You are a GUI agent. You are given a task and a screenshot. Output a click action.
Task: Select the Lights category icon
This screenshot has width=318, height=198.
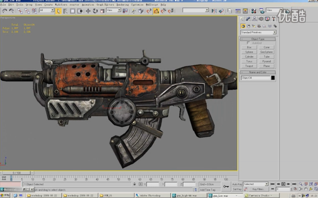[x=254, y=26]
